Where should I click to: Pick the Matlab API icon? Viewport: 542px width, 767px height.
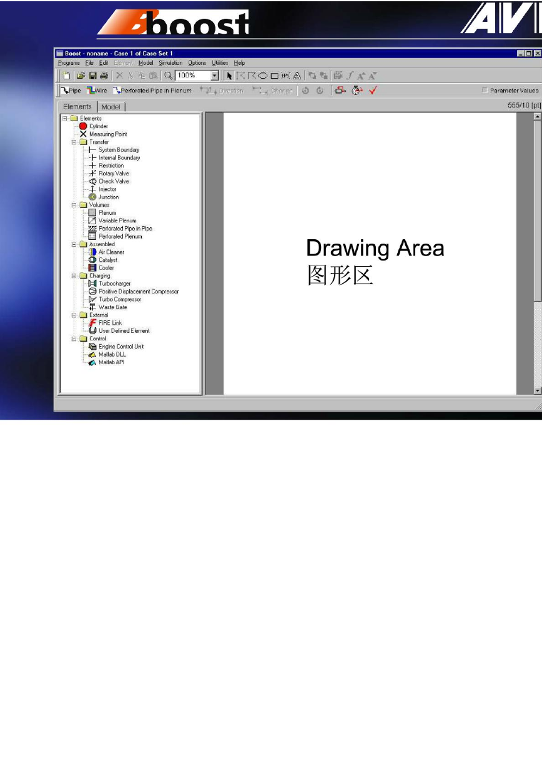tap(92, 362)
